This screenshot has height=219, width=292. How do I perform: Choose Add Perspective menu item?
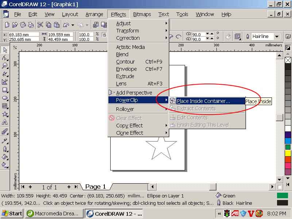139,93
